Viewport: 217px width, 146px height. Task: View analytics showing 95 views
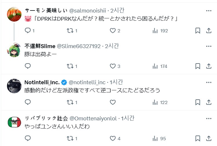click(159, 138)
